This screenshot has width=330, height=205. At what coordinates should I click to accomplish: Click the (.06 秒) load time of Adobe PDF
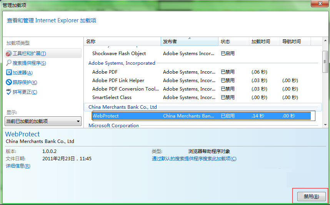259,72
